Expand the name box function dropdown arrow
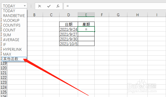 tap(25, 6)
